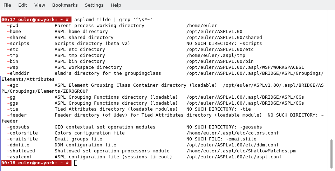Viewport: 335px width, 171px height.
Task: Click the /opt/euler/ASPLv1.00/shared path
Action: 224,38
